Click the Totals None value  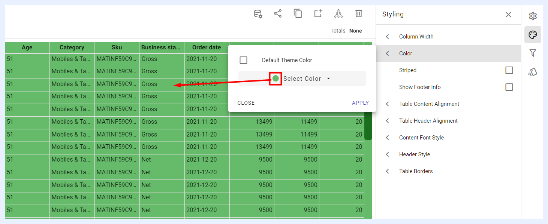coord(355,31)
